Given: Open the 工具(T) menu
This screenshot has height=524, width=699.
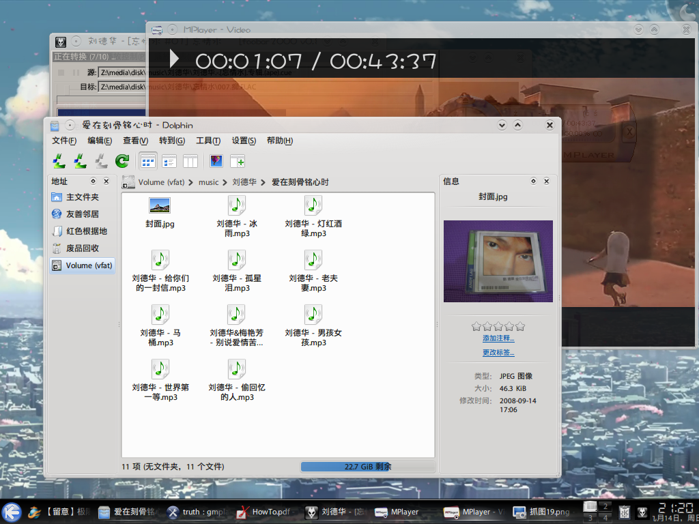Looking at the screenshot, I should click(x=208, y=141).
